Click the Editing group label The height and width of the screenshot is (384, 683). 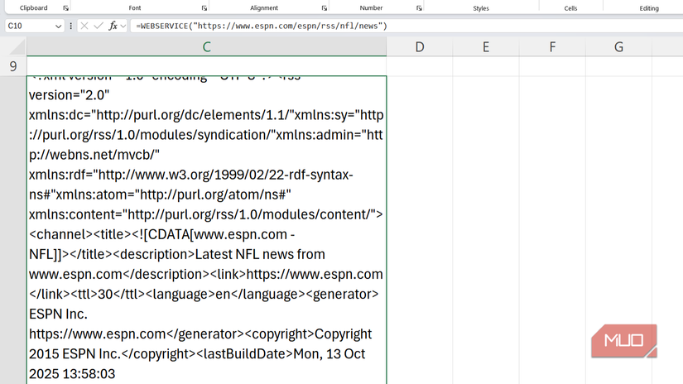[649, 8]
